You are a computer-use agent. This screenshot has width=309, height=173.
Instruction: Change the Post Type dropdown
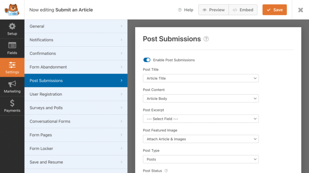(x=201, y=159)
